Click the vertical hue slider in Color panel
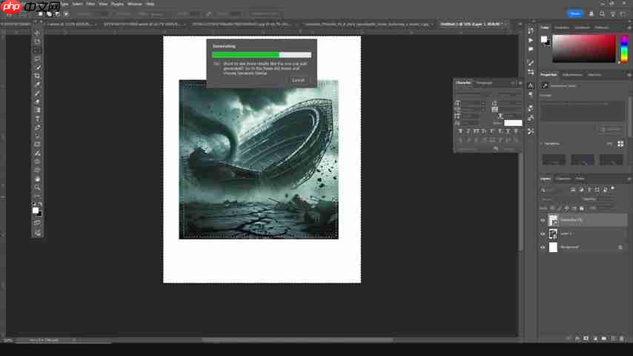This screenshot has width=633, height=356. point(620,48)
